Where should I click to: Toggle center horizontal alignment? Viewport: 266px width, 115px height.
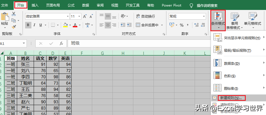108,25
